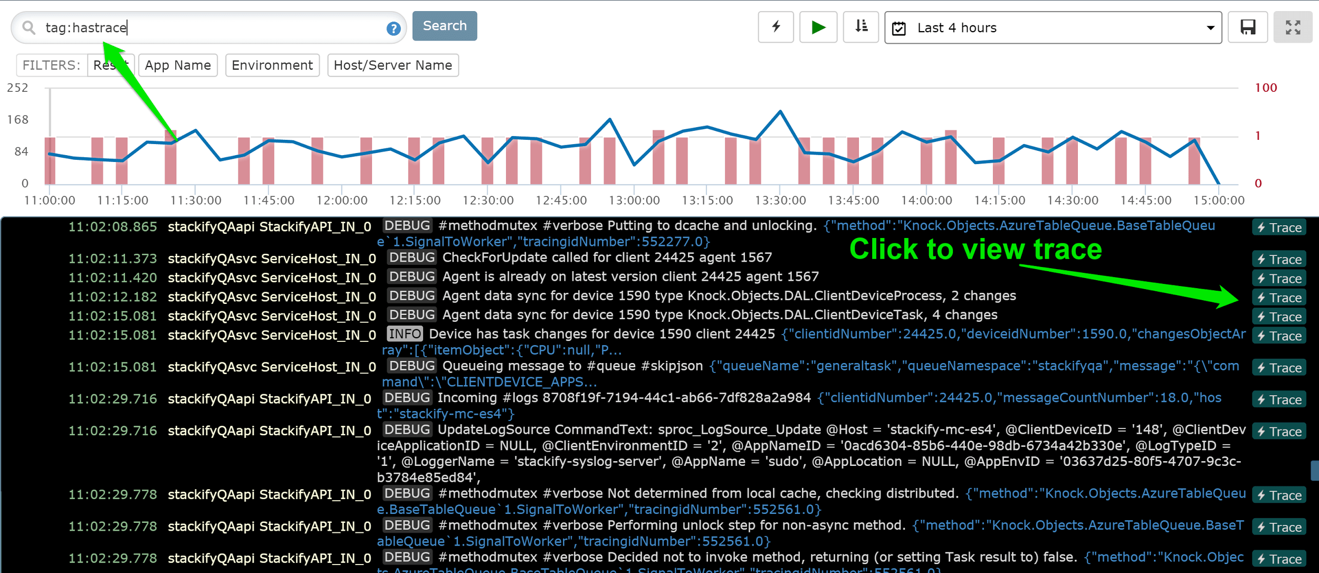Viewport: 1319px width, 573px height.
Task: Expand the Environment filter dropdown
Action: 273,65
